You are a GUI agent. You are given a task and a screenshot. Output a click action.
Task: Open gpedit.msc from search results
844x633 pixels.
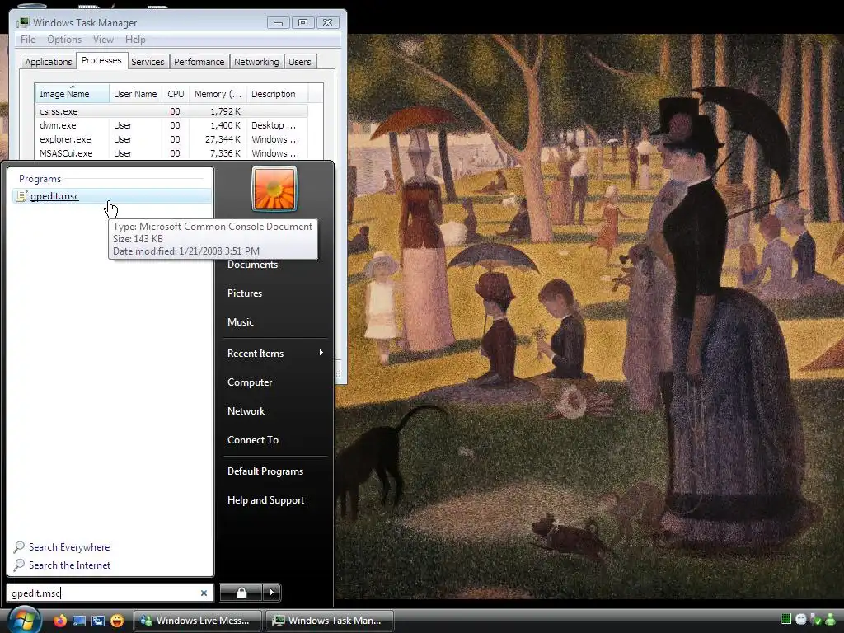coord(112,196)
